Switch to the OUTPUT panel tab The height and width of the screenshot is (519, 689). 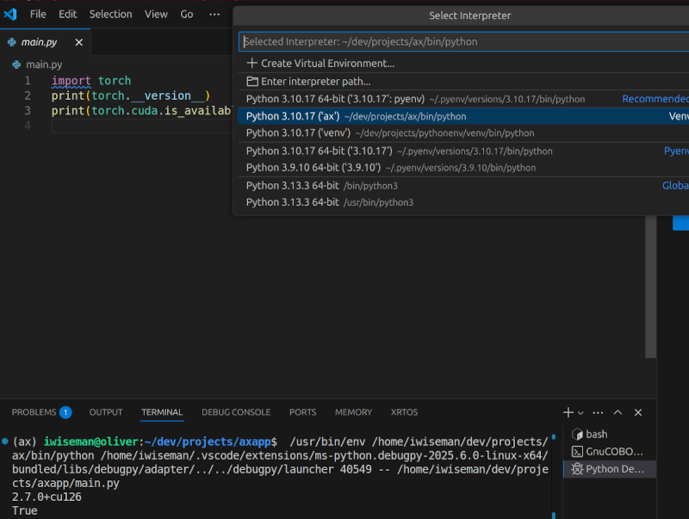(x=106, y=412)
